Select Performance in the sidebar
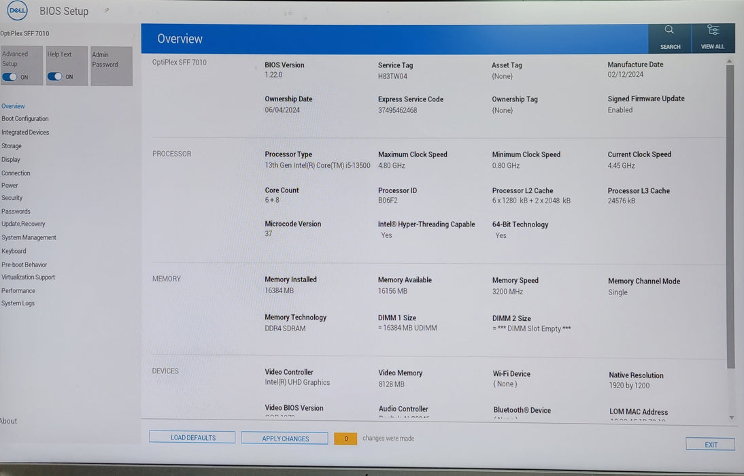This screenshot has width=744, height=476. [x=18, y=291]
